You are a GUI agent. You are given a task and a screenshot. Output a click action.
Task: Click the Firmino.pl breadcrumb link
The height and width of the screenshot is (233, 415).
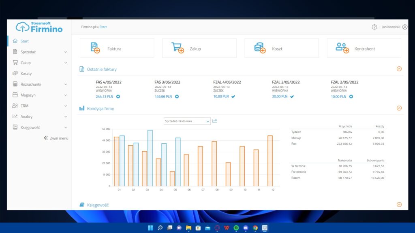(x=88, y=27)
